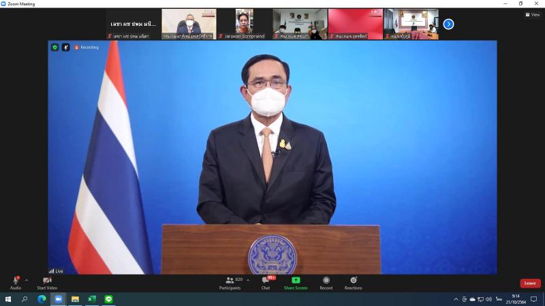This screenshot has width=545, height=306.
Task: Click the Live signal indicator
Action: tap(56, 271)
